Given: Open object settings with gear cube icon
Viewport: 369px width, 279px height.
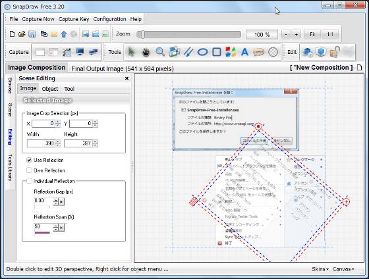Looking at the screenshot, I should 307,52.
